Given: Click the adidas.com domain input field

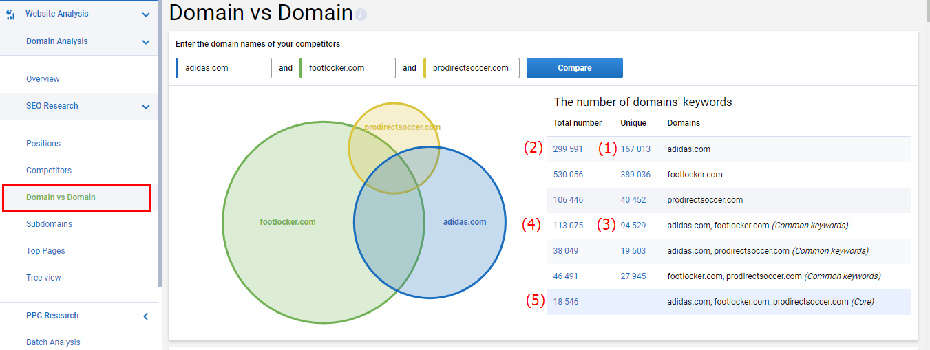Looking at the screenshot, I should (224, 68).
